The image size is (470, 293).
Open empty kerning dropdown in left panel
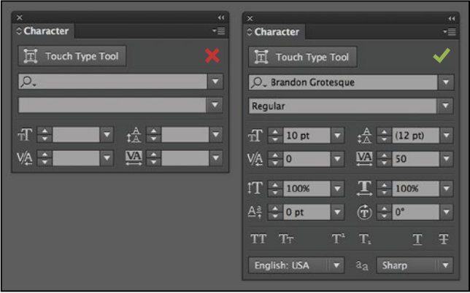point(107,158)
